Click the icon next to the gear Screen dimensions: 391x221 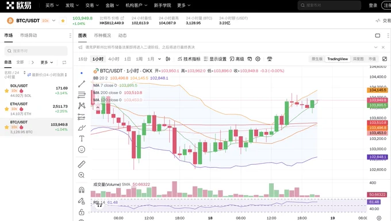pos(269,59)
